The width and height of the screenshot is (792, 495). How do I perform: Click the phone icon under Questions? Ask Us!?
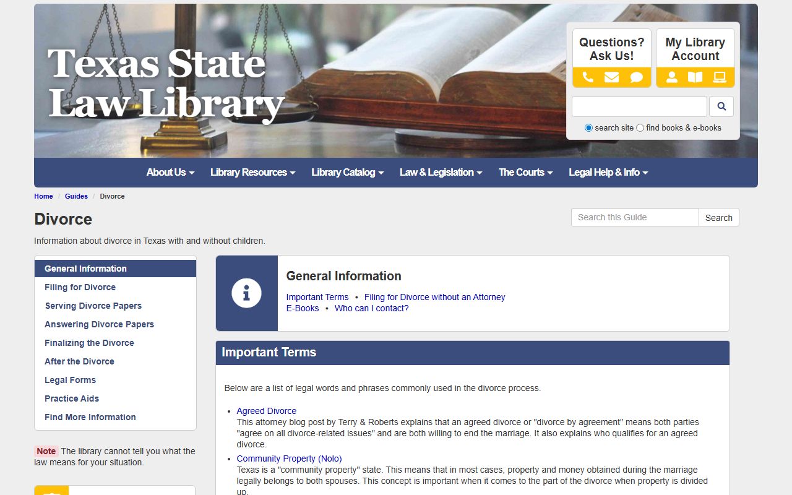pyautogui.click(x=588, y=77)
